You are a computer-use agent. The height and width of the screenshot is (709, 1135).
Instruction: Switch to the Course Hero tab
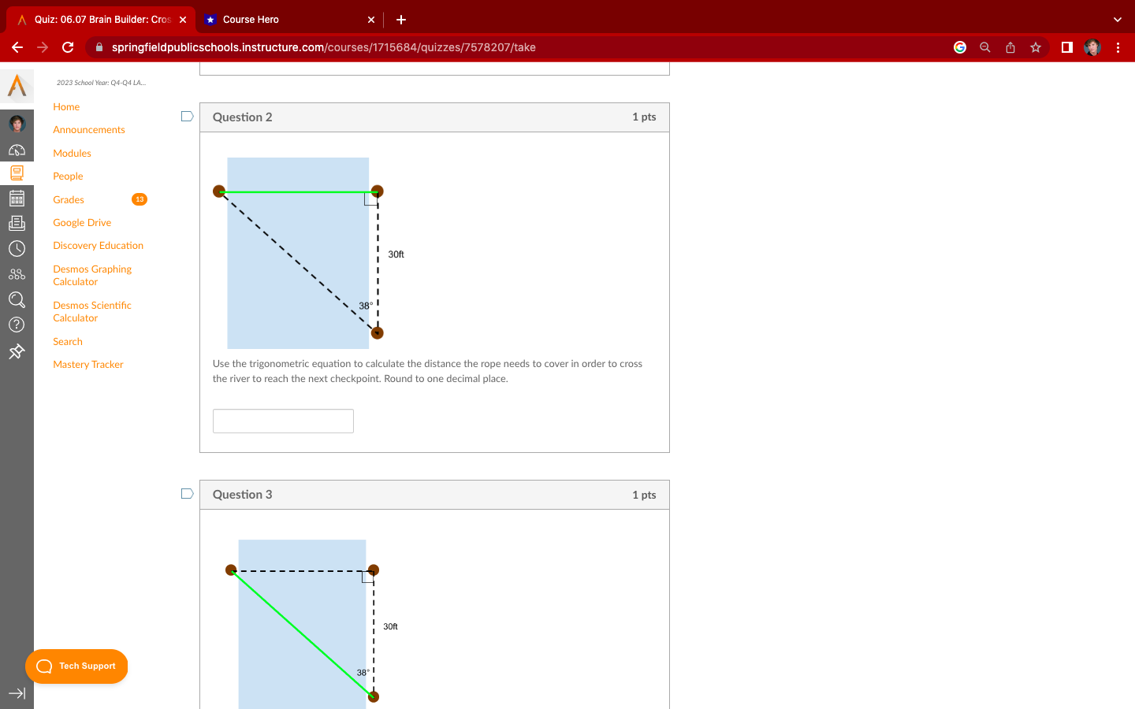click(289, 20)
